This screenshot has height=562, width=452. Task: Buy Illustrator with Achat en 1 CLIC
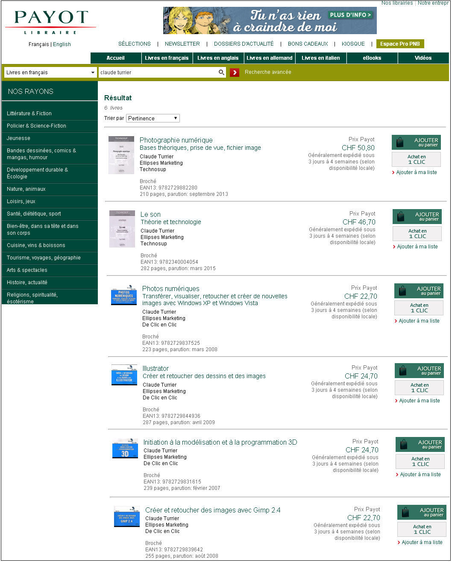coord(419,388)
